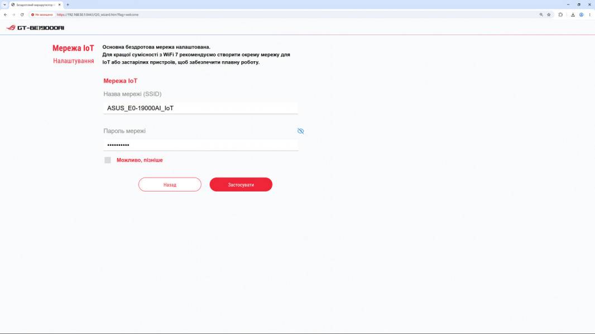Expand the tab search dropdown arrow
Image resolution: width=595 pixels, height=334 pixels.
pyautogui.click(x=4, y=4)
